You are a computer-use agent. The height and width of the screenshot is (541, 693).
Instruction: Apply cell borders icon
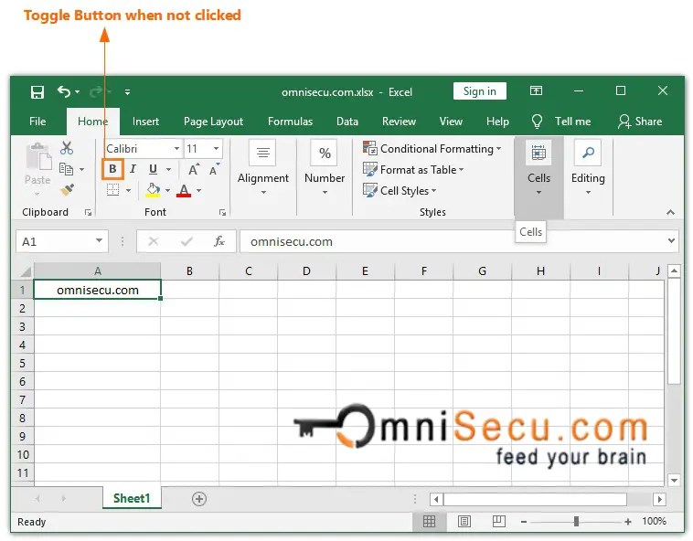click(x=112, y=190)
